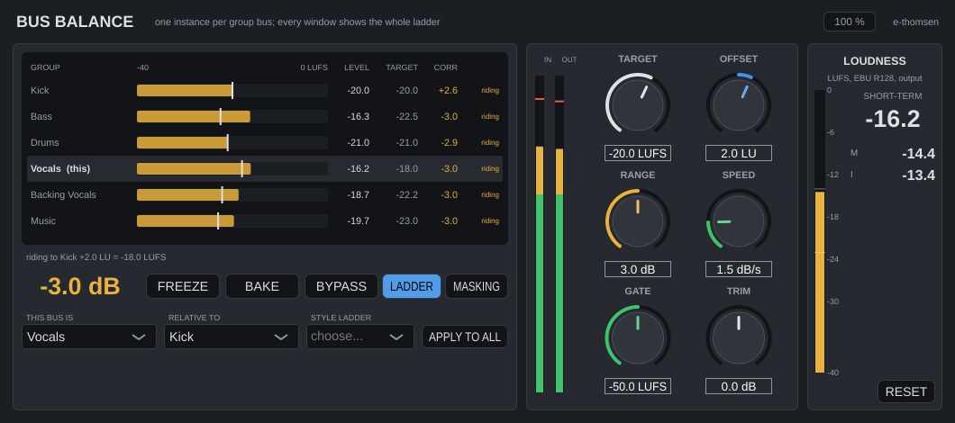Click the BUS BALANCE title

(75, 22)
